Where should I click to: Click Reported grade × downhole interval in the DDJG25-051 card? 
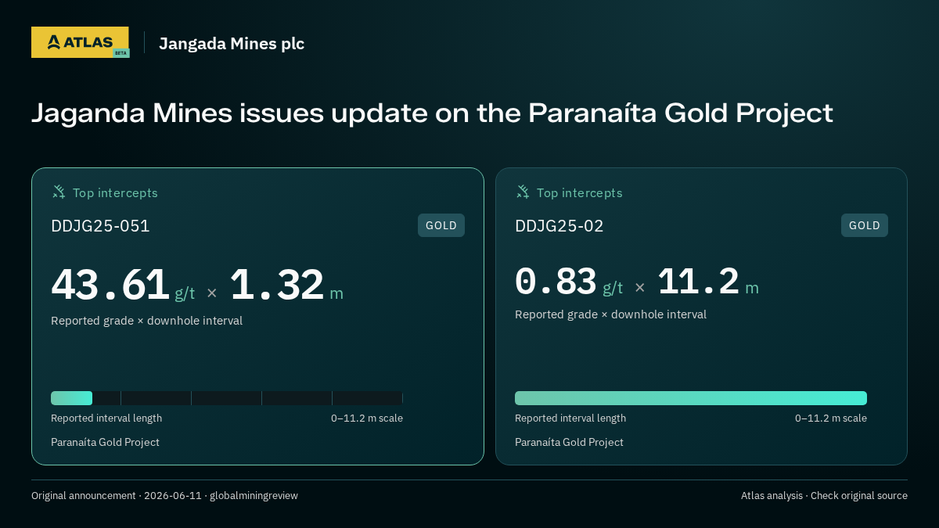coord(146,321)
